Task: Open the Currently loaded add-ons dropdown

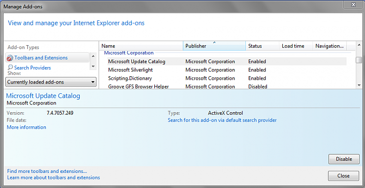Action: 51,82
